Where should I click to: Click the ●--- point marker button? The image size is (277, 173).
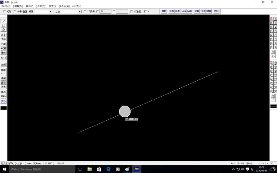point(105,11)
